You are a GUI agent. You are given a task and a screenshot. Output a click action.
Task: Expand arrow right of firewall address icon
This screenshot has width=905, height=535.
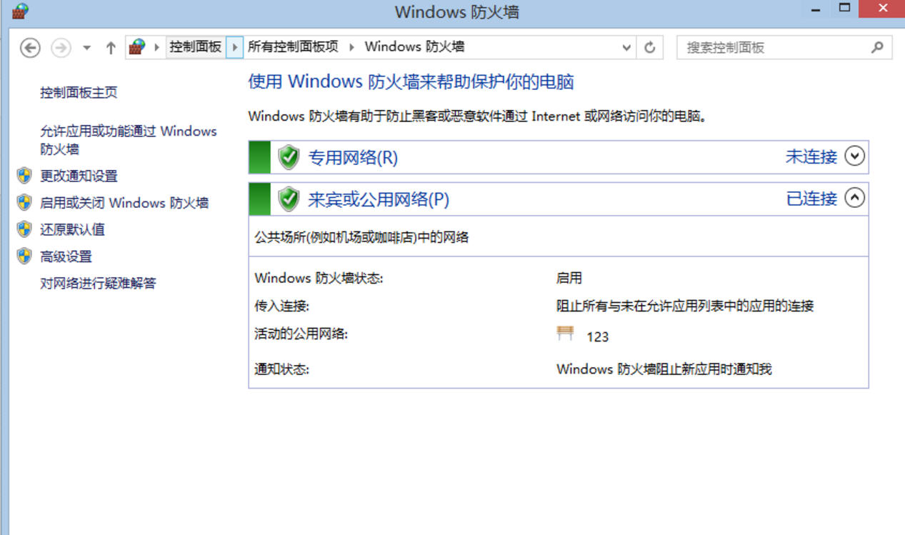[x=156, y=47]
